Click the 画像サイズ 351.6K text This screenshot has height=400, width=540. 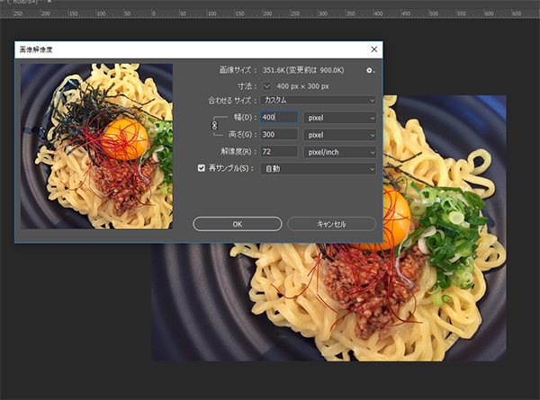[303, 70]
